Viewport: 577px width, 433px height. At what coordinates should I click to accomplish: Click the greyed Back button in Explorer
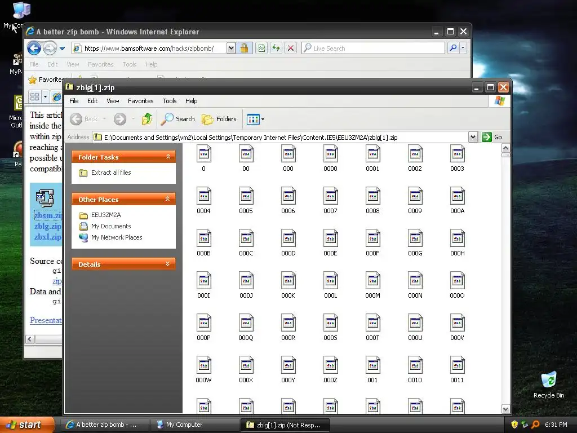point(85,119)
